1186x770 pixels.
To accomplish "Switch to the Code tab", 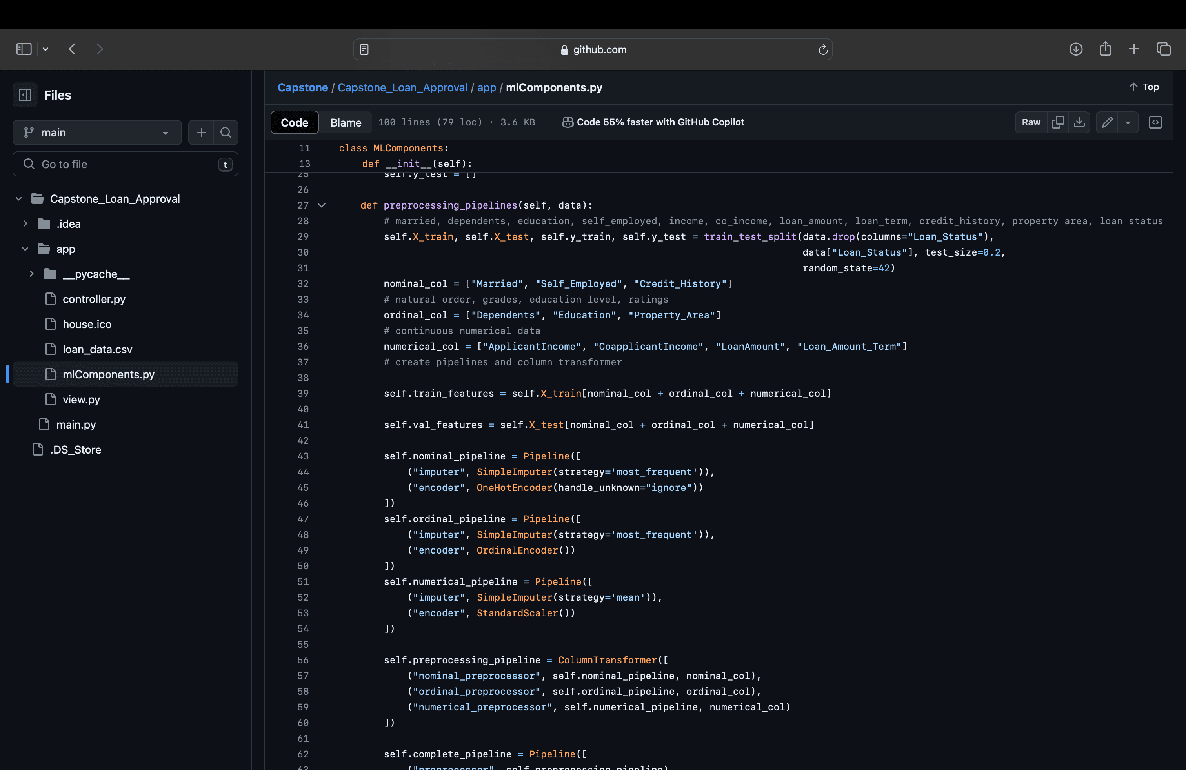I will coord(295,123).
